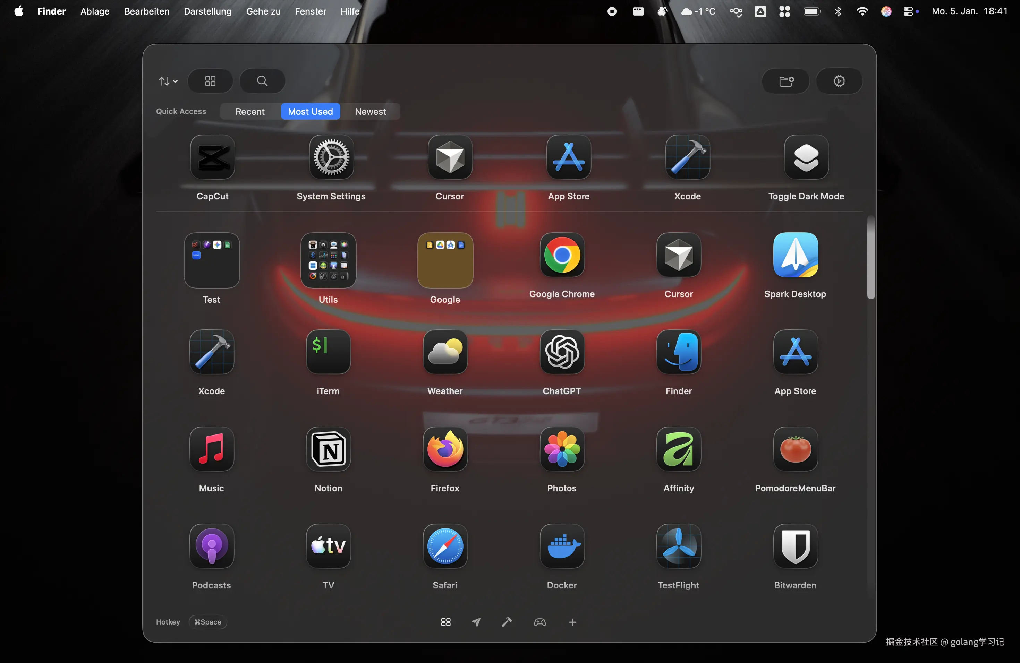Viewport: 1020px width, 663px height.
Task: Launch iTerm terminal
Action: coord(328,353)
